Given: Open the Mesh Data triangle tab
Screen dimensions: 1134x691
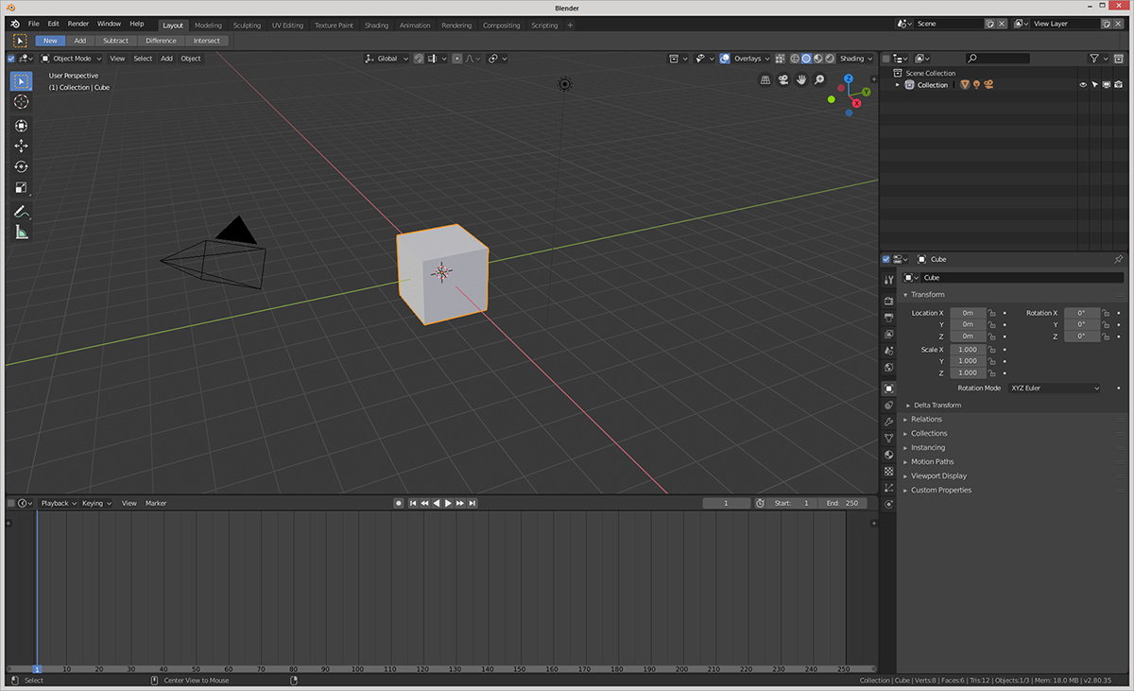Looking at the screenshot, I should coord(888,439).
